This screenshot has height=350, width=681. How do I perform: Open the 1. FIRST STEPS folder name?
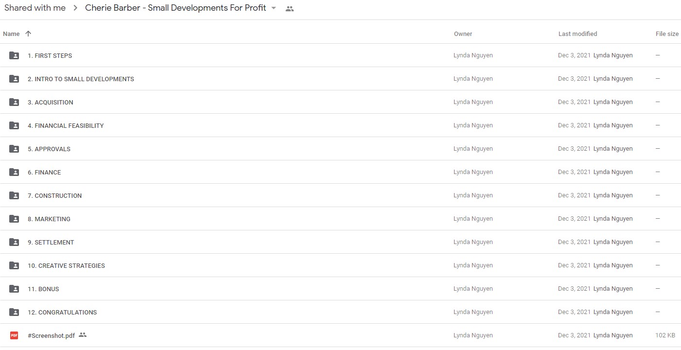coord(50,56)
